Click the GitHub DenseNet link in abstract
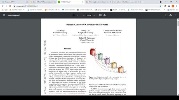This screenshot has height=100, width=179. (x=67, y=93)
